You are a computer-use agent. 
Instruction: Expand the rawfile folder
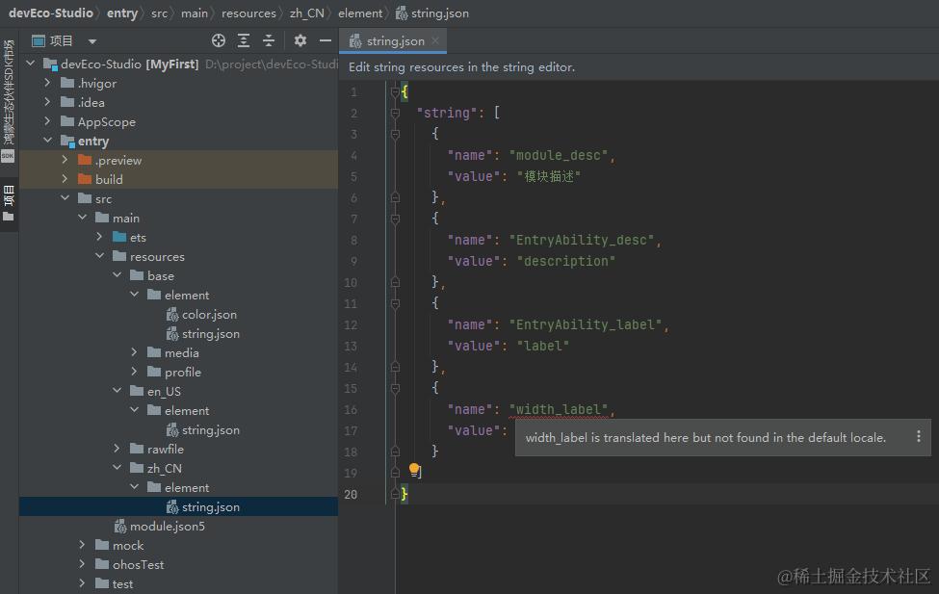(117, 448)
